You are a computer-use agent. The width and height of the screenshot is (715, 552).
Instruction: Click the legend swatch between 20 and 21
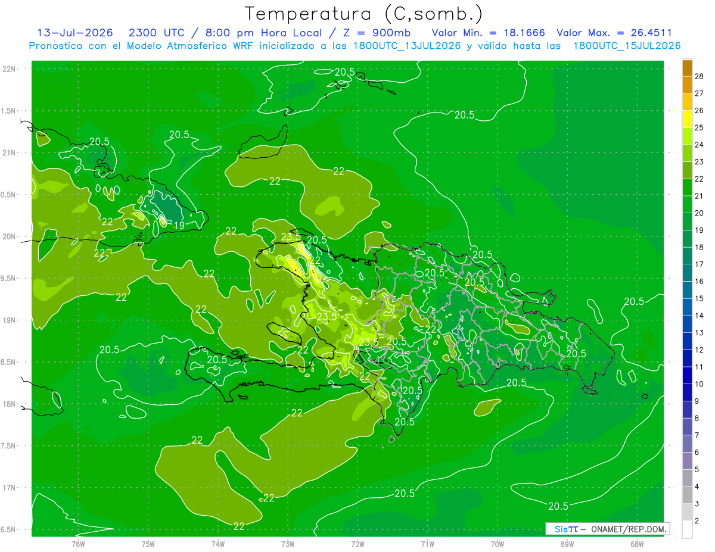[x=687, y=204]
